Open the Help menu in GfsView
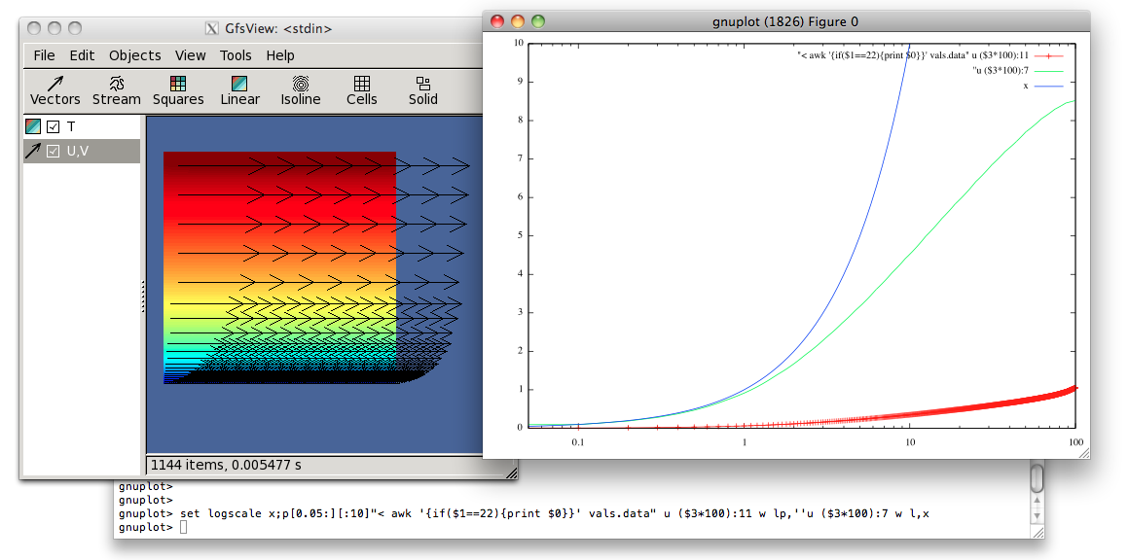1129x560 pixels. 280,55
